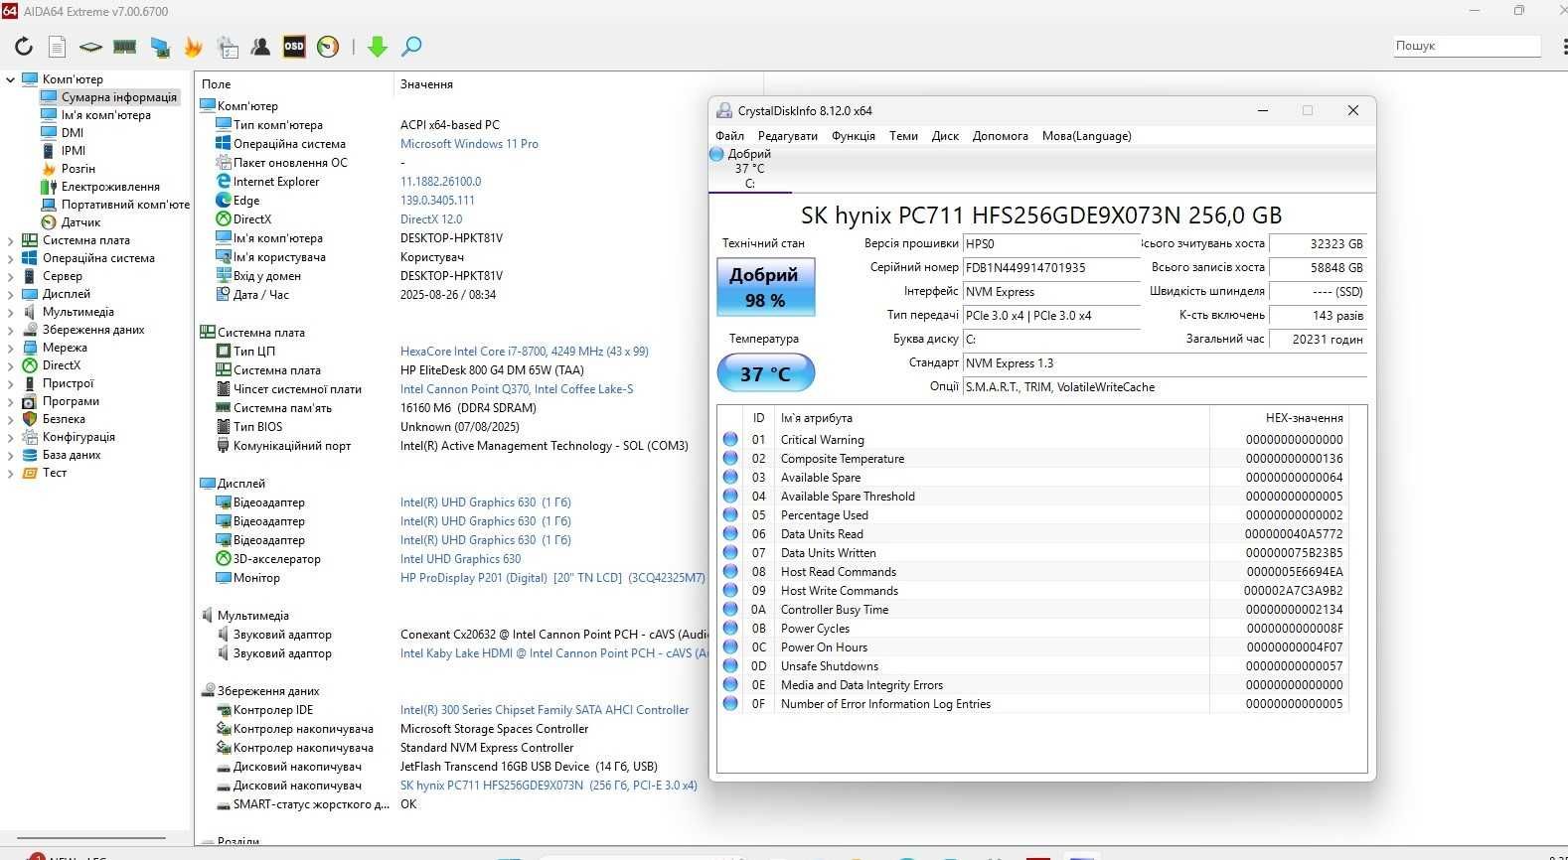
Task: Click the blue health status circle above Добрий
Action: point(716,154)
